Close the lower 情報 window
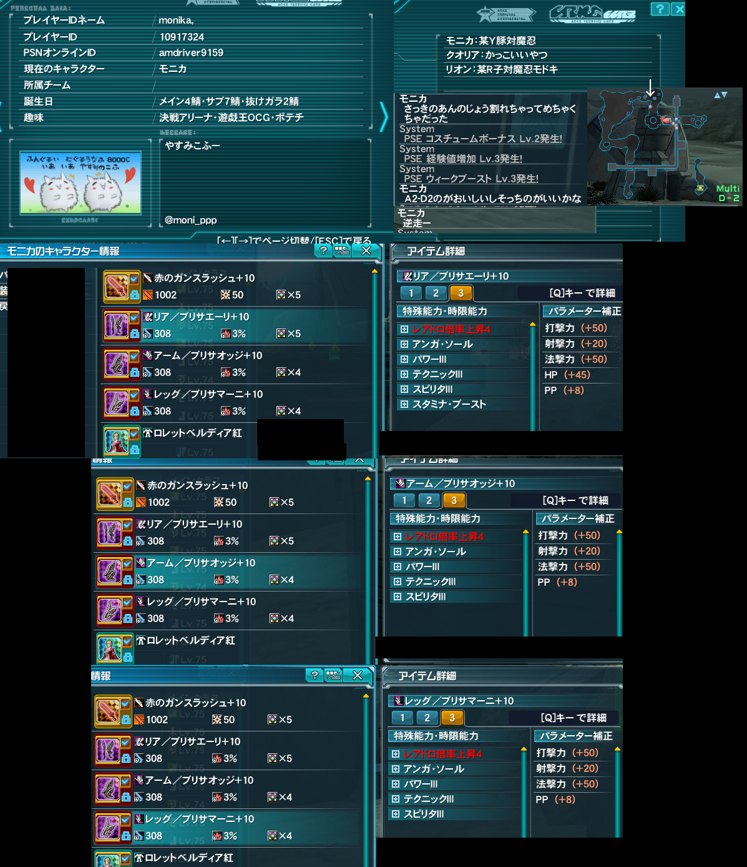Viewport: 747px width, 867px height. click(x=358, y=675)
